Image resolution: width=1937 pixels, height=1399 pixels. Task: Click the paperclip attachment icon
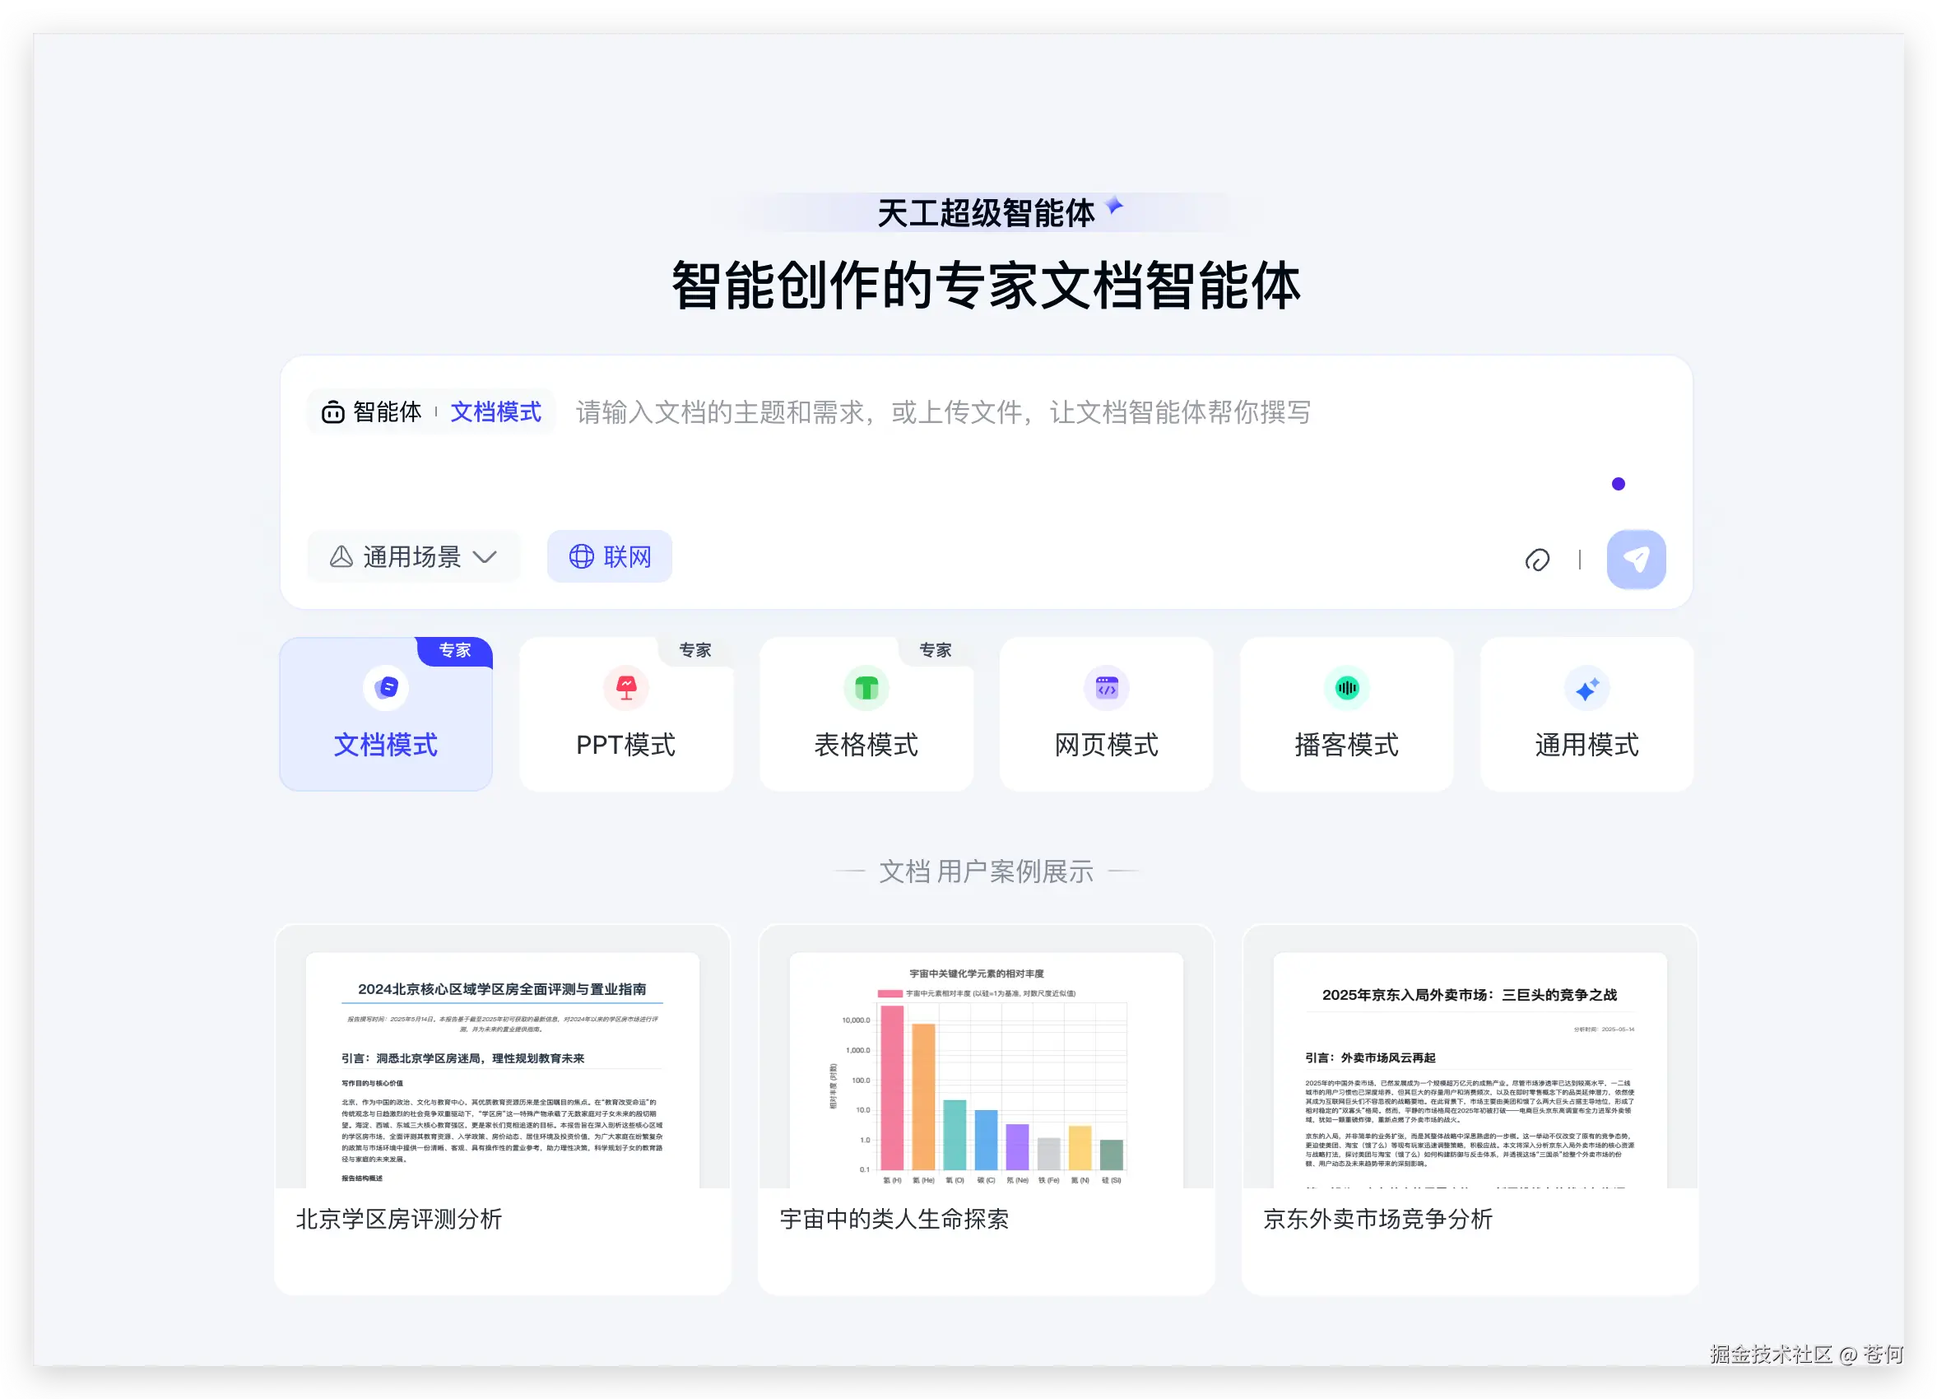pos(1536,560)
